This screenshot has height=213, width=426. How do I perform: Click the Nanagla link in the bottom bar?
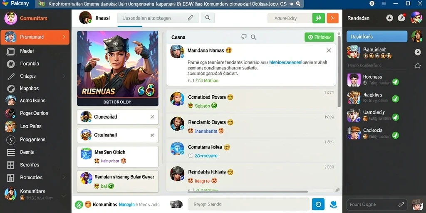pyautogui.click(x=126, y=205)
